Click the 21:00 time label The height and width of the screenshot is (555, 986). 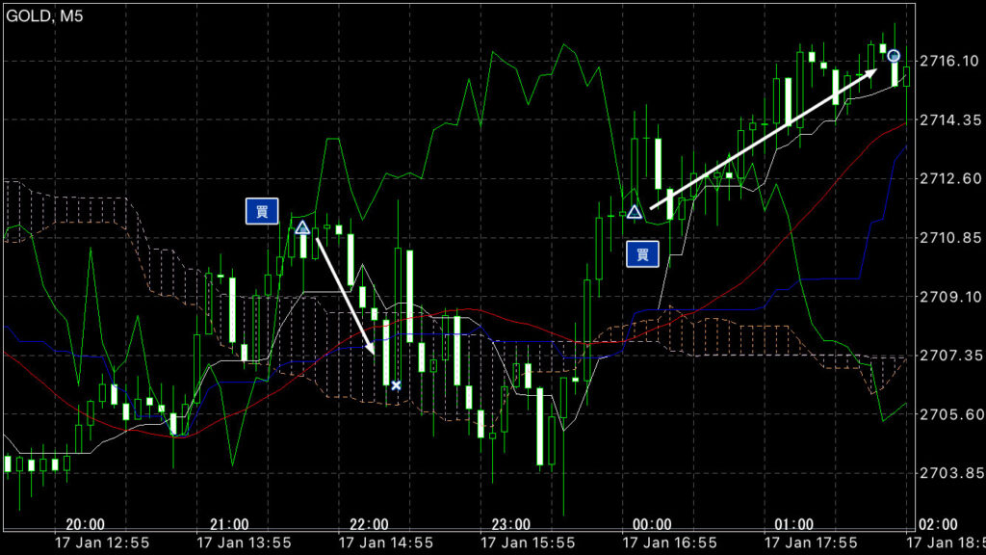229,524
